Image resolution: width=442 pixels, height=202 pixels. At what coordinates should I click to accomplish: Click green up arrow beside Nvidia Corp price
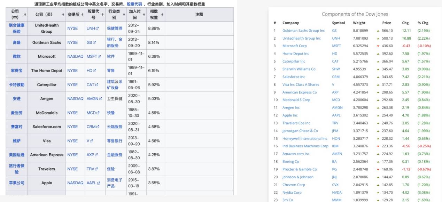[379, 192]
